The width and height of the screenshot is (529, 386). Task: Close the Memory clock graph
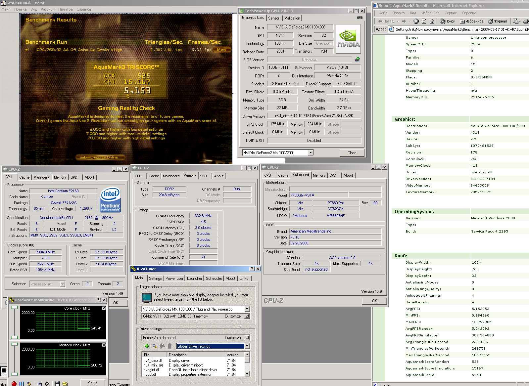pos(104,345)
